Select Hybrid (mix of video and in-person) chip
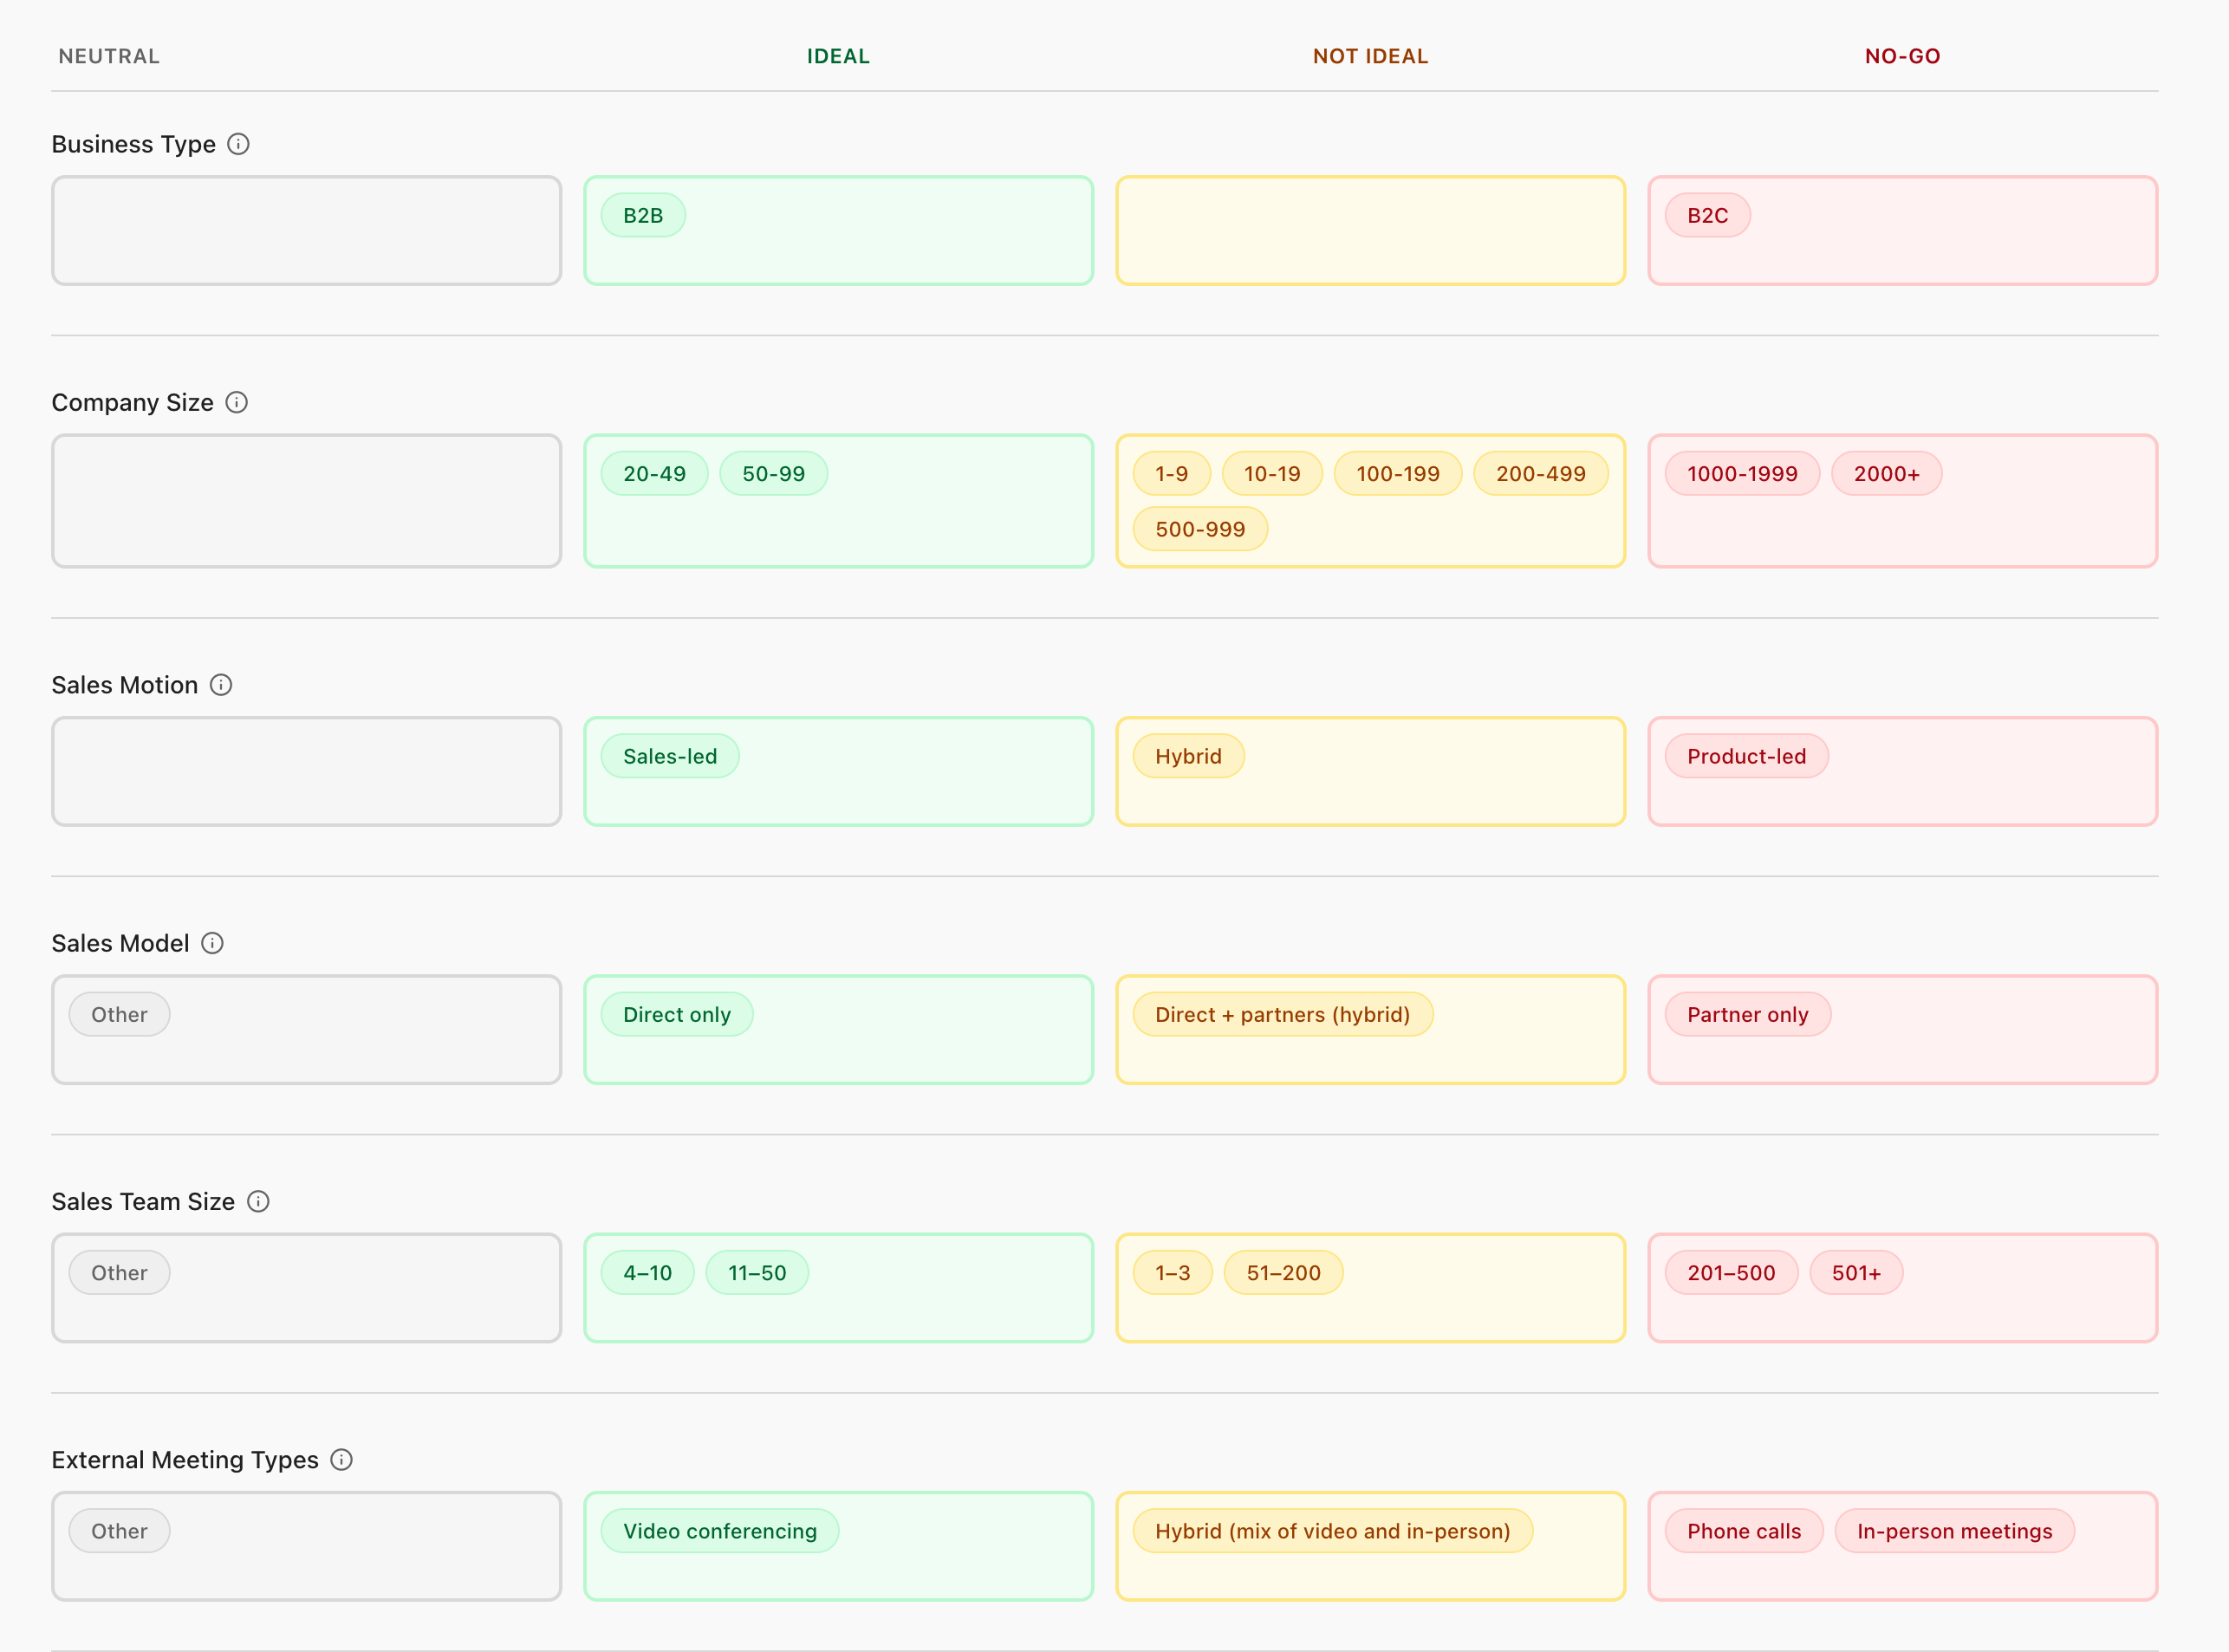2229x1652 pixels. tap(1332, 1531)
